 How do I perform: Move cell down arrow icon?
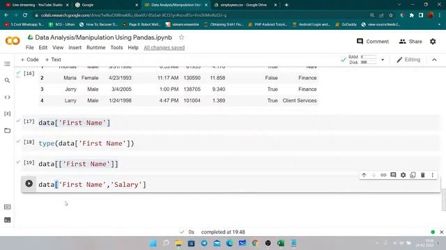[x=374, y=175]
